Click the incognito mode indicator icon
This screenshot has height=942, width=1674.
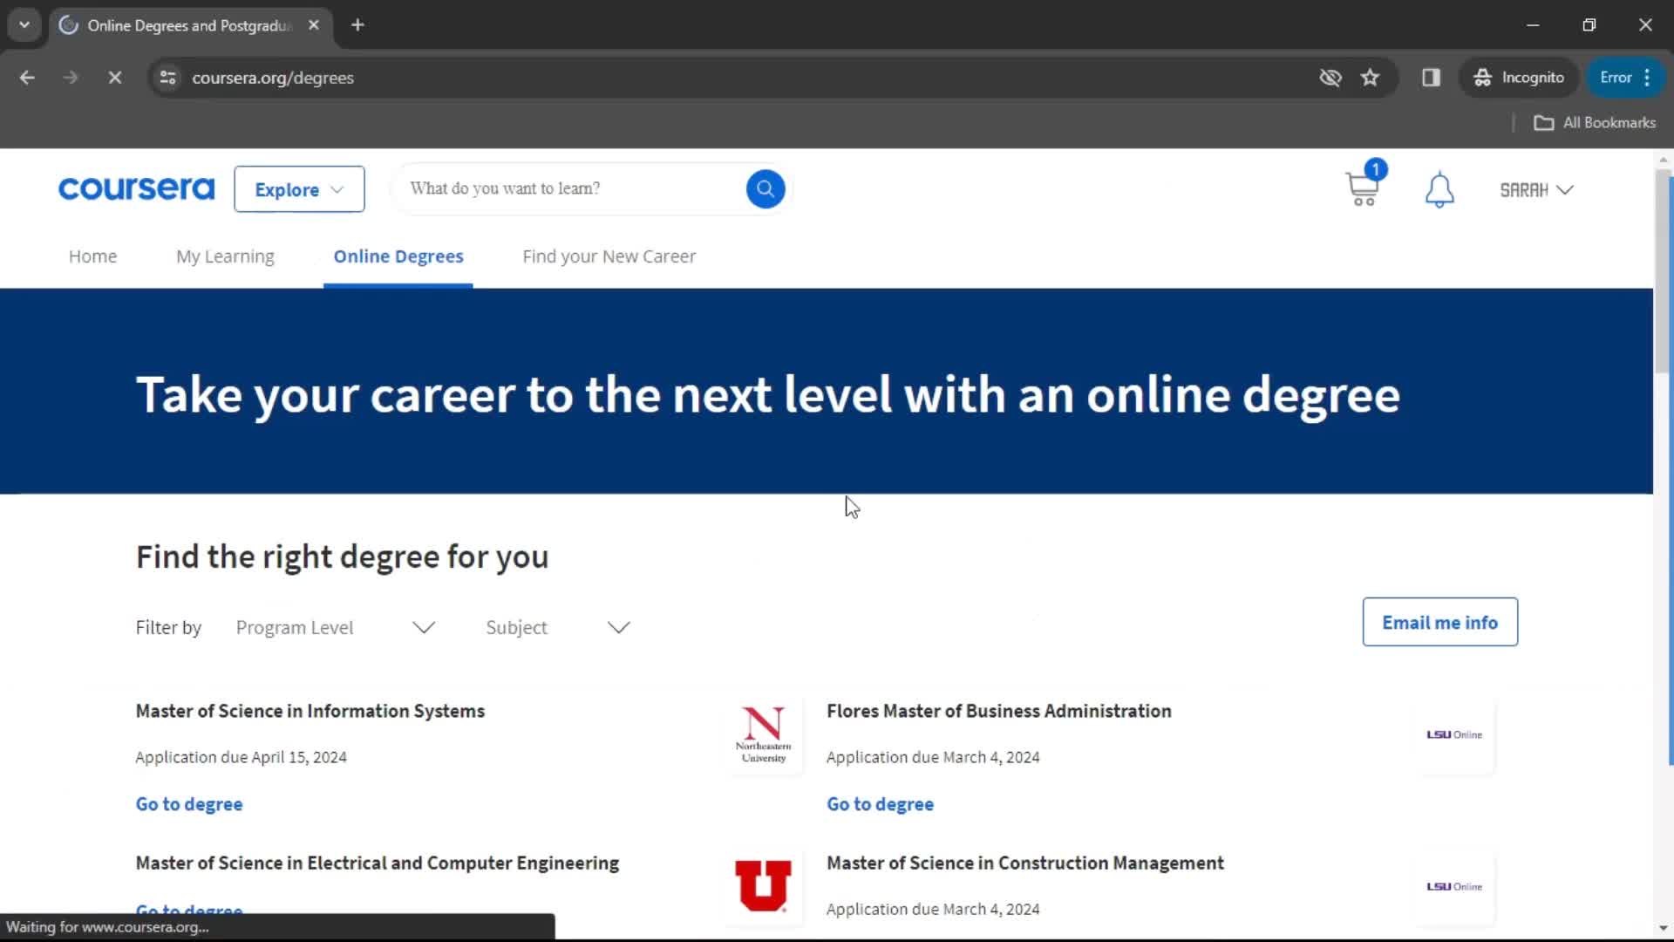tap(1484, 77)
